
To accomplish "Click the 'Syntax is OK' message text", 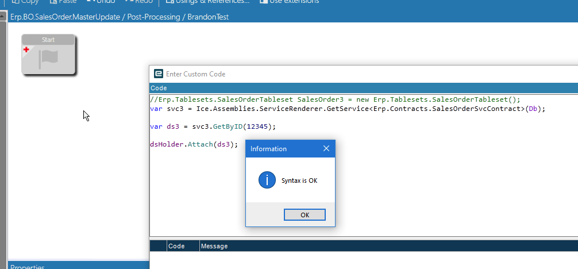I will (x=299, y=180).
